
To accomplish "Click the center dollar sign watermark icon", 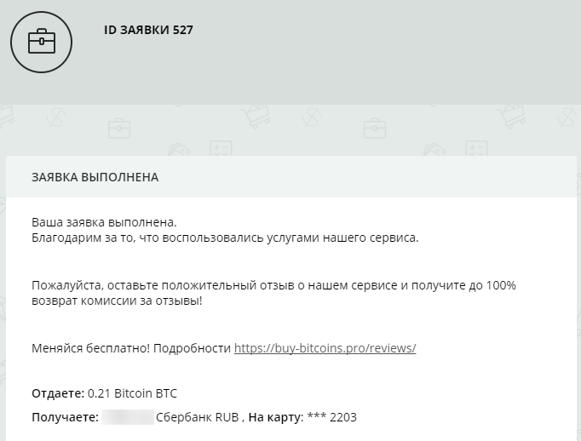I will pos(311,117).
